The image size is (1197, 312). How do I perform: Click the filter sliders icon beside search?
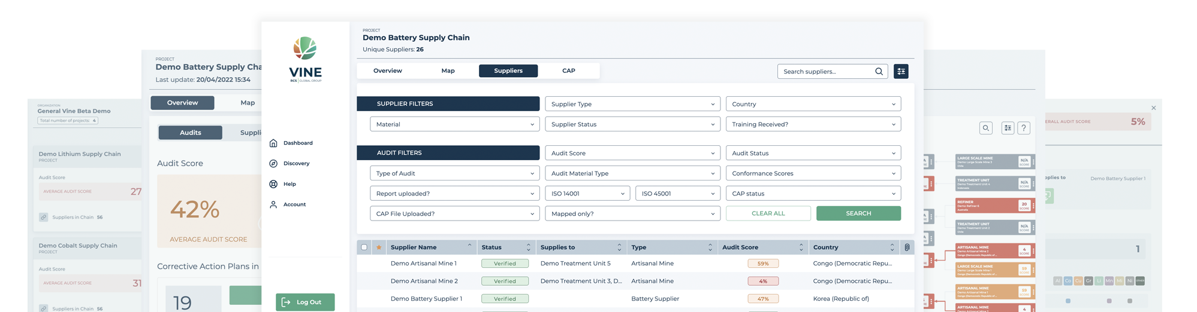tap(900, 71)
